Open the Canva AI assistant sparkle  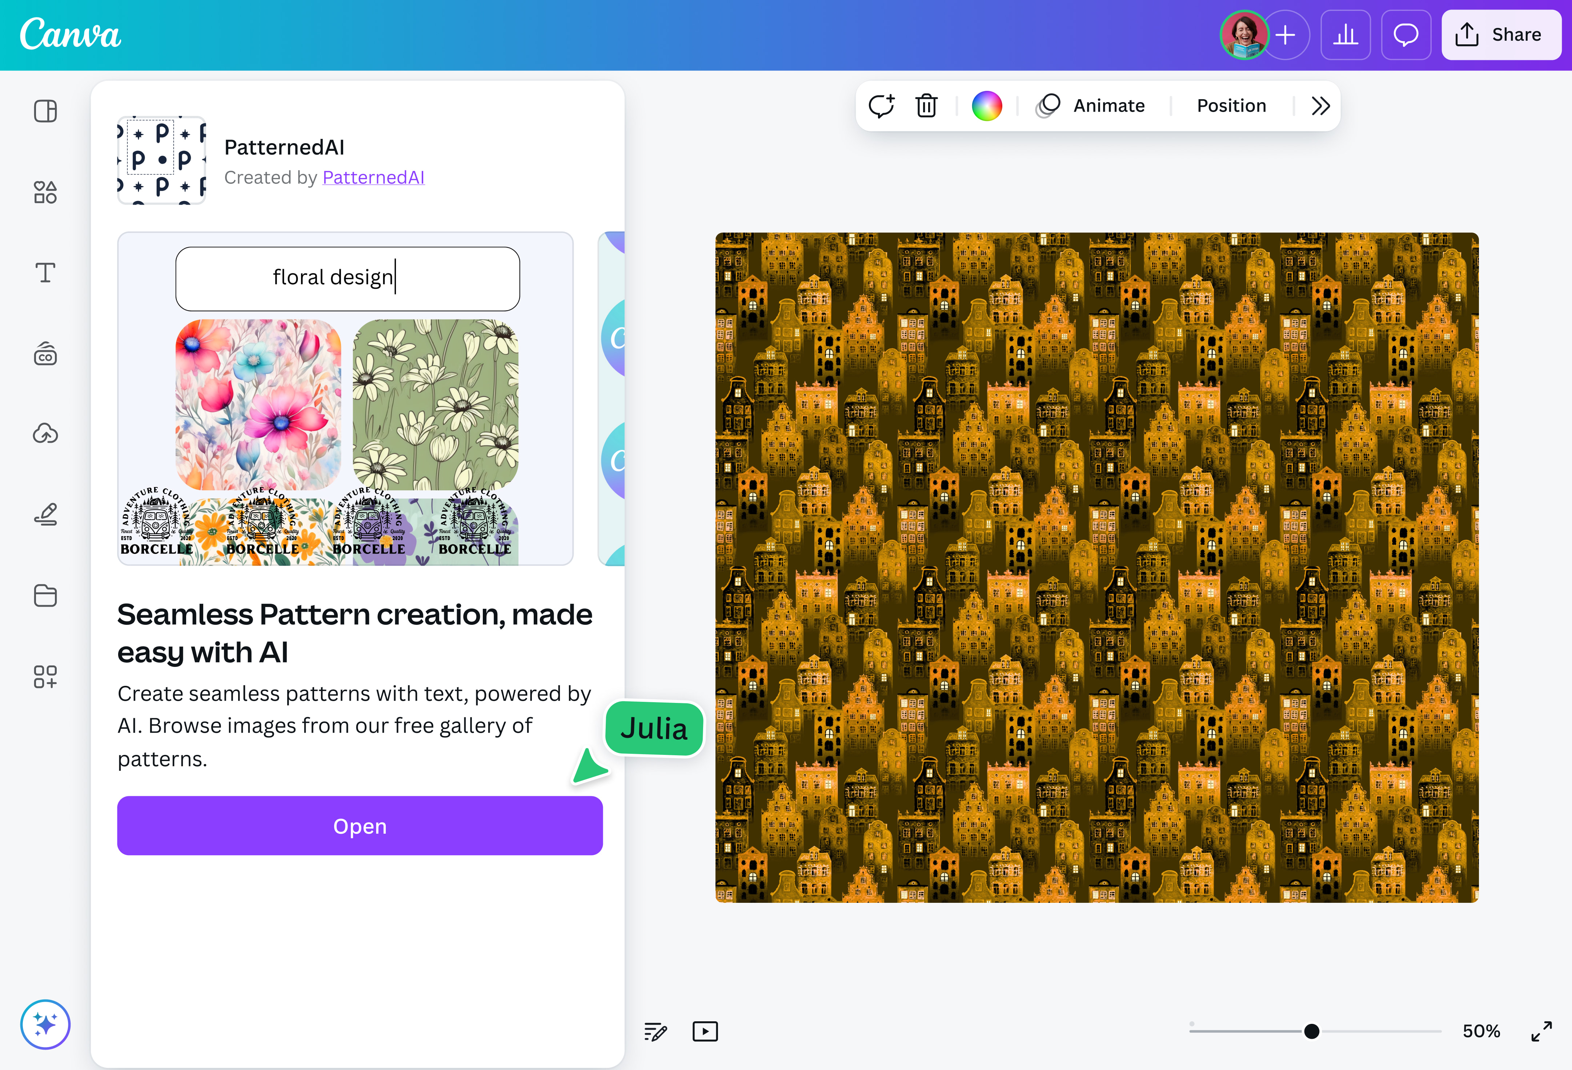pos(45,1024)
